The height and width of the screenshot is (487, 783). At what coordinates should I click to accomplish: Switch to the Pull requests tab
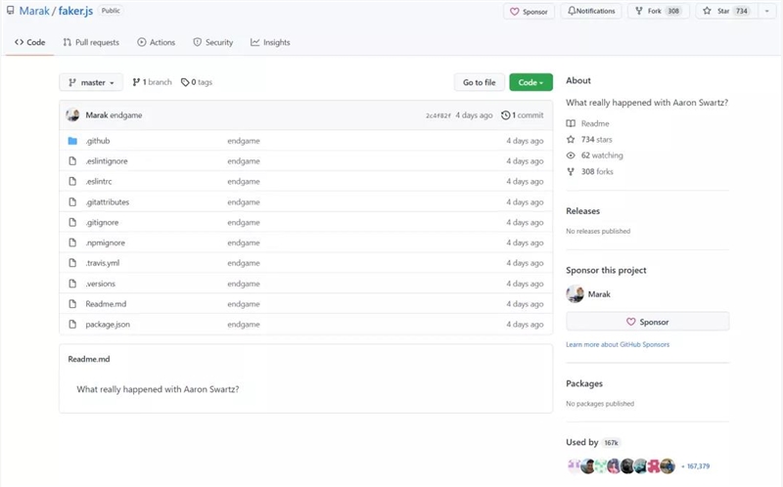point(91,42)
